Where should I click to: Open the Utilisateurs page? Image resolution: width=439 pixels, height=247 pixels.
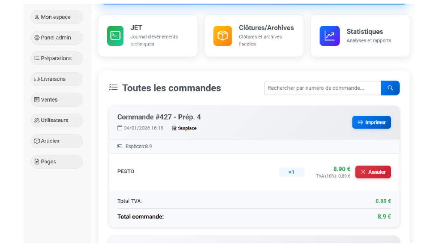[x=56, y=120]
